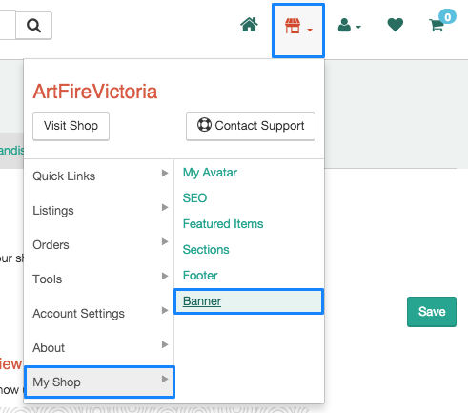Open the My Avatar link
Screen dimensions: 468x413
pos(210,173)
